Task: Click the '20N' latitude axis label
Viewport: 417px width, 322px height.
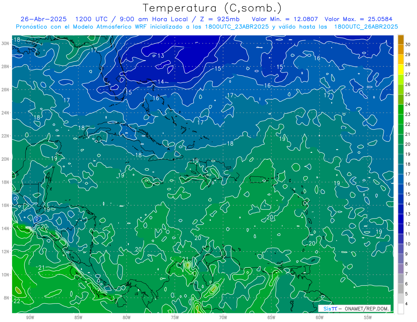Action: [5, 159]
